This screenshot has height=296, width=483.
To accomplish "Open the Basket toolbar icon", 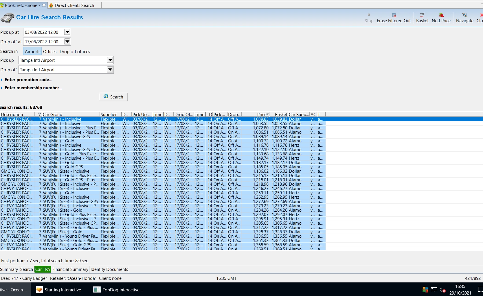I will [x=422, y=18].
